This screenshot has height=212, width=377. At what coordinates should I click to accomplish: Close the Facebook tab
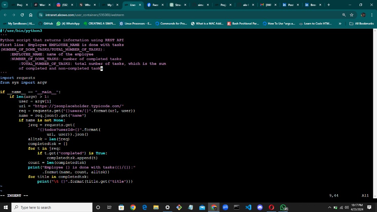pos(163,5)
